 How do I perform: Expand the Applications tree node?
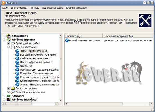(4, 36)
